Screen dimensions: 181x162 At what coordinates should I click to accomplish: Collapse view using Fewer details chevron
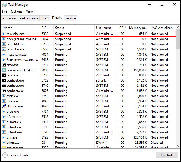(x=5, y=155)
